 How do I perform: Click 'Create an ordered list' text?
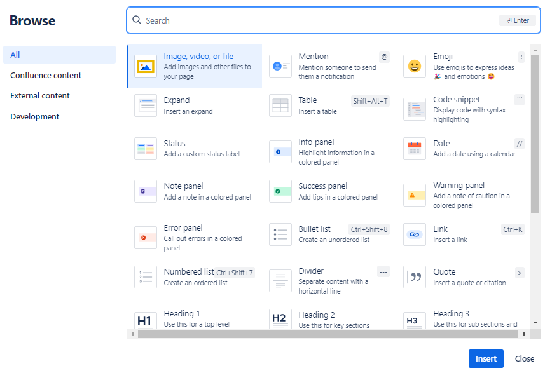195,283
